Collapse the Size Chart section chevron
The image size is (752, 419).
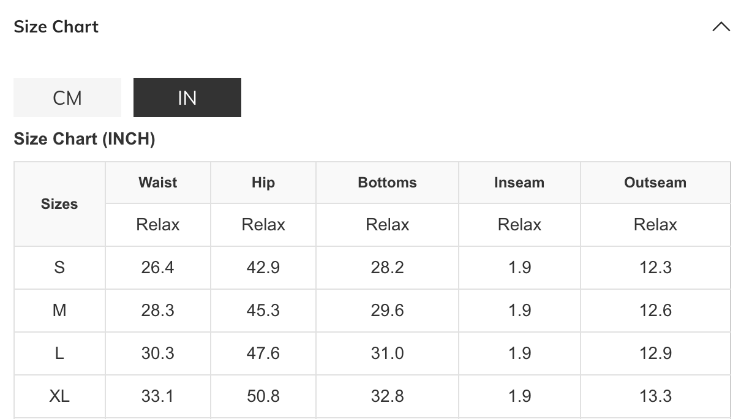tap(721, 27)
